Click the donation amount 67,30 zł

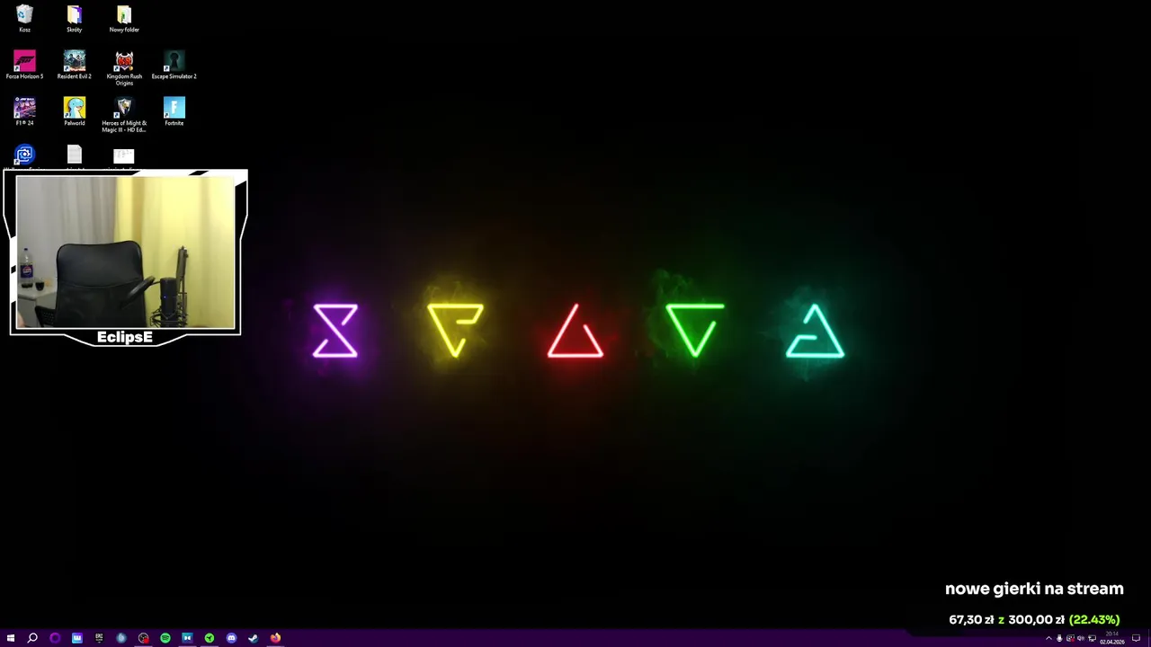(x=971, y=619)
